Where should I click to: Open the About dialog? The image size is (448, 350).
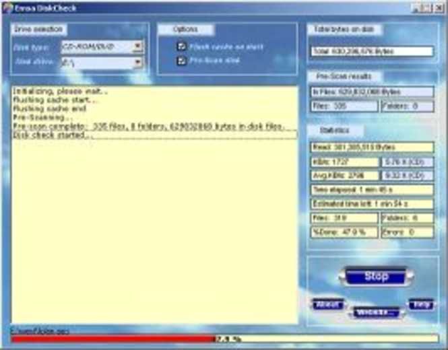click(328, 304)
